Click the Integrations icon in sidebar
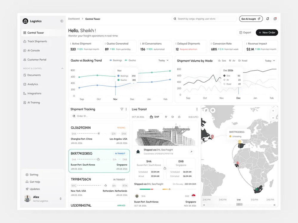 pyautogui.click(x=25, y=93)
